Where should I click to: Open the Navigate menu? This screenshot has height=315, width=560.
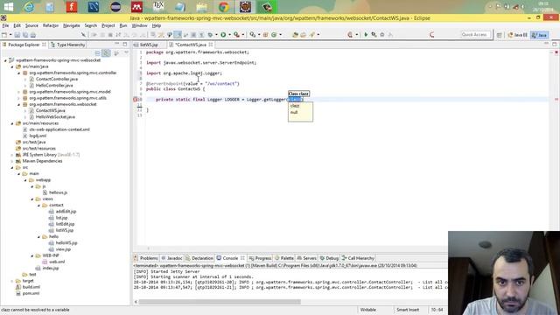tap(72, 25)
